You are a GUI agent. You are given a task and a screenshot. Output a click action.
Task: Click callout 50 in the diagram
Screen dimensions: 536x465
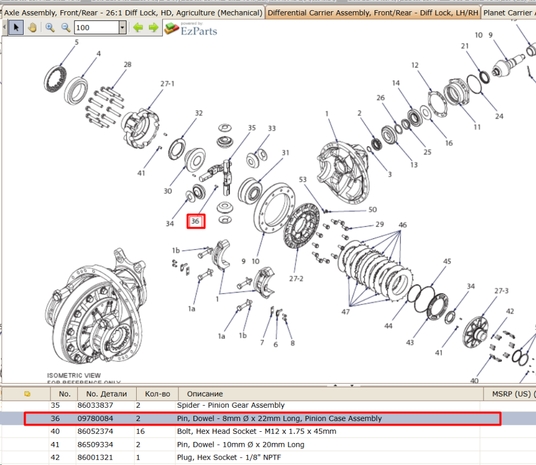pos(373,209)
